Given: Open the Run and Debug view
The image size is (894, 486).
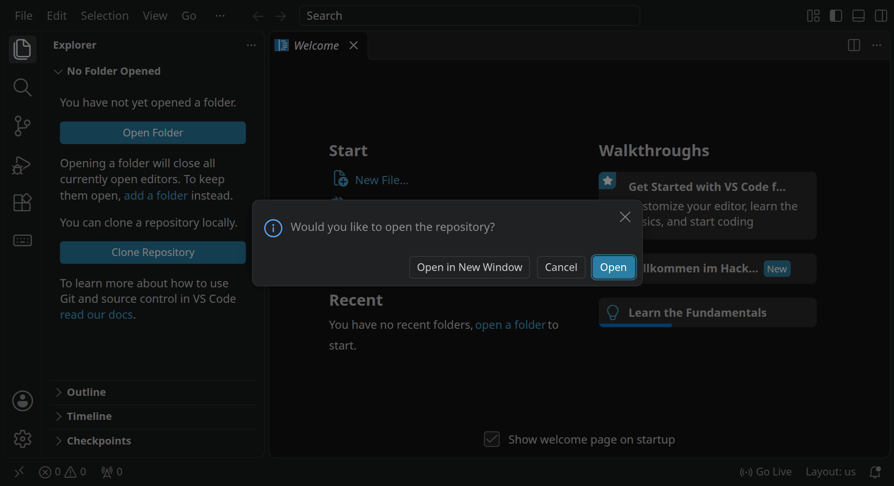Looking at the screenshot, I should pos(22,165).
